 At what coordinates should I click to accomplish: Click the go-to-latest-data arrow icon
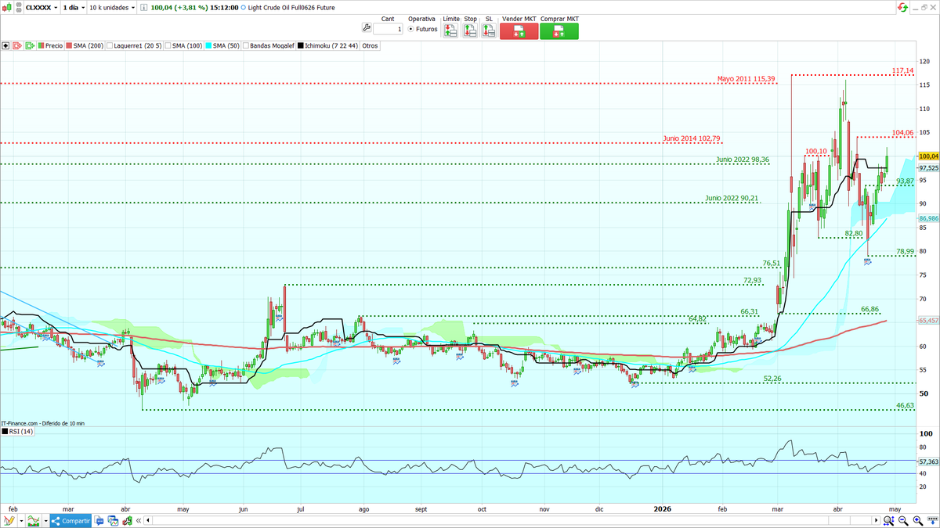click(x=932, y=520)
